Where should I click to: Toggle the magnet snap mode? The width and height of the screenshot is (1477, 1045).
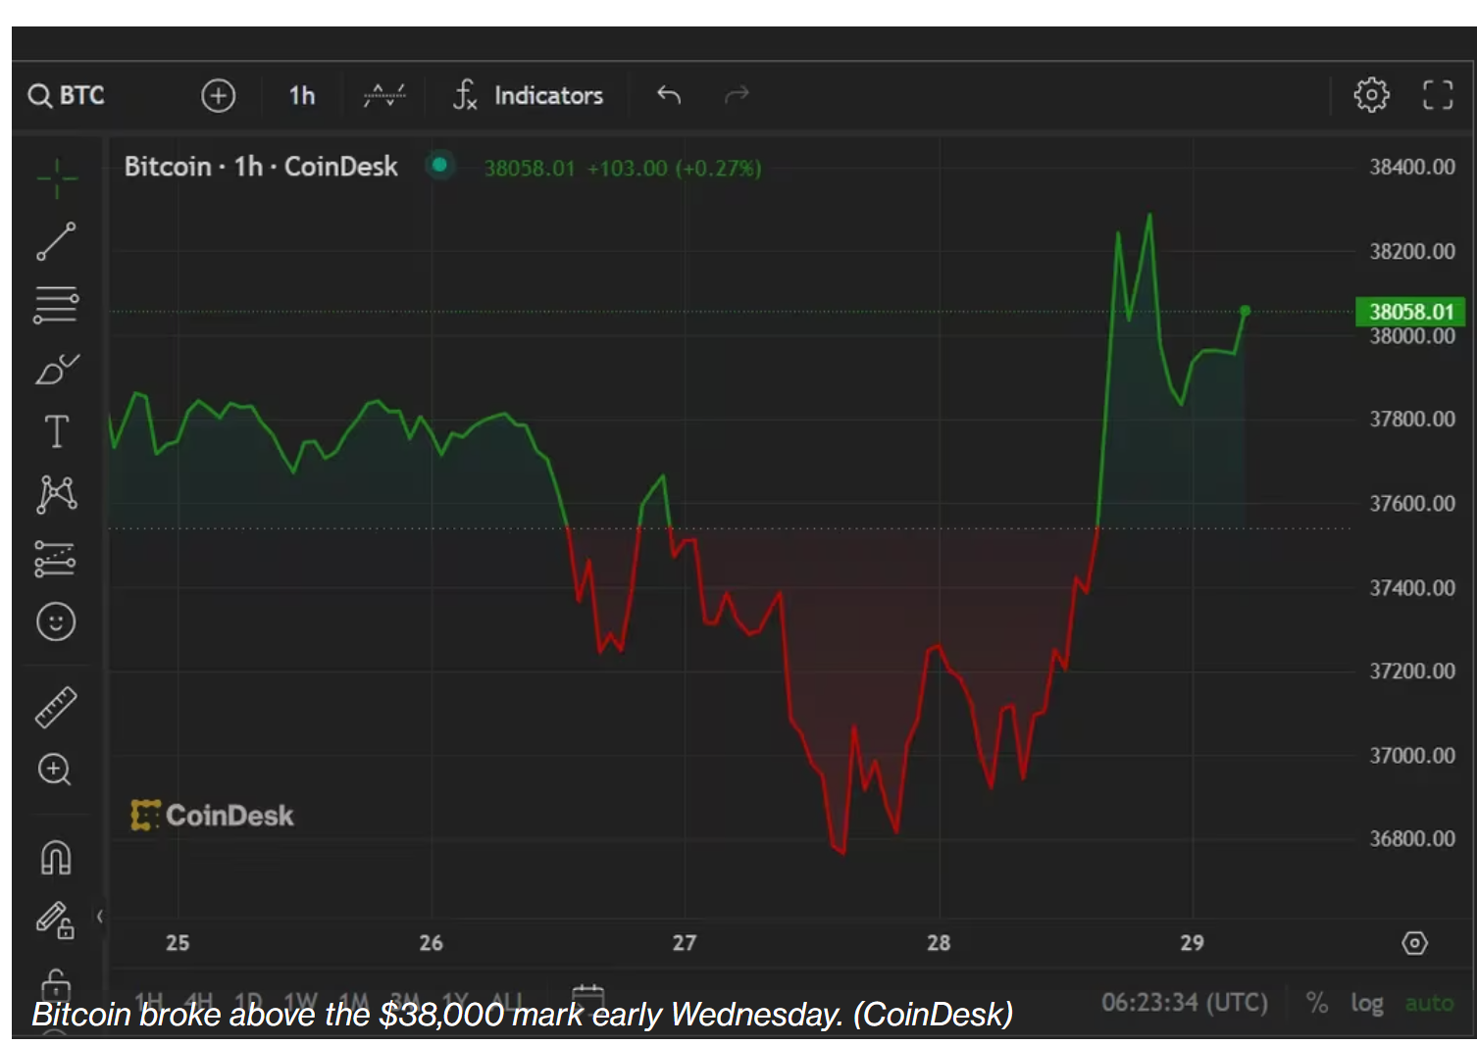point(56,857)
